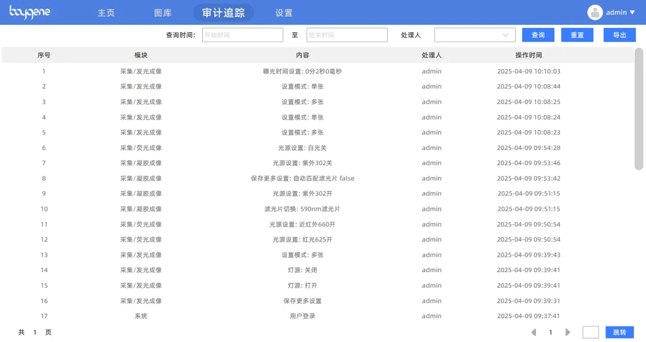Click the 开始时间 input field

pyautogui.click(x=242, y=35)
